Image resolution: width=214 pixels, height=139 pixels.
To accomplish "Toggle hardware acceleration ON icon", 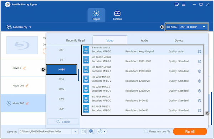I will point(91,132).
